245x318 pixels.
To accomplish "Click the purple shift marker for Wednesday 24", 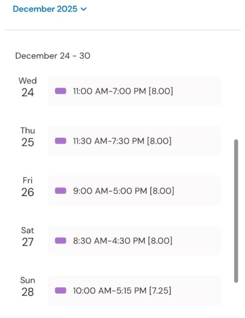I will [x=61, y=91].
